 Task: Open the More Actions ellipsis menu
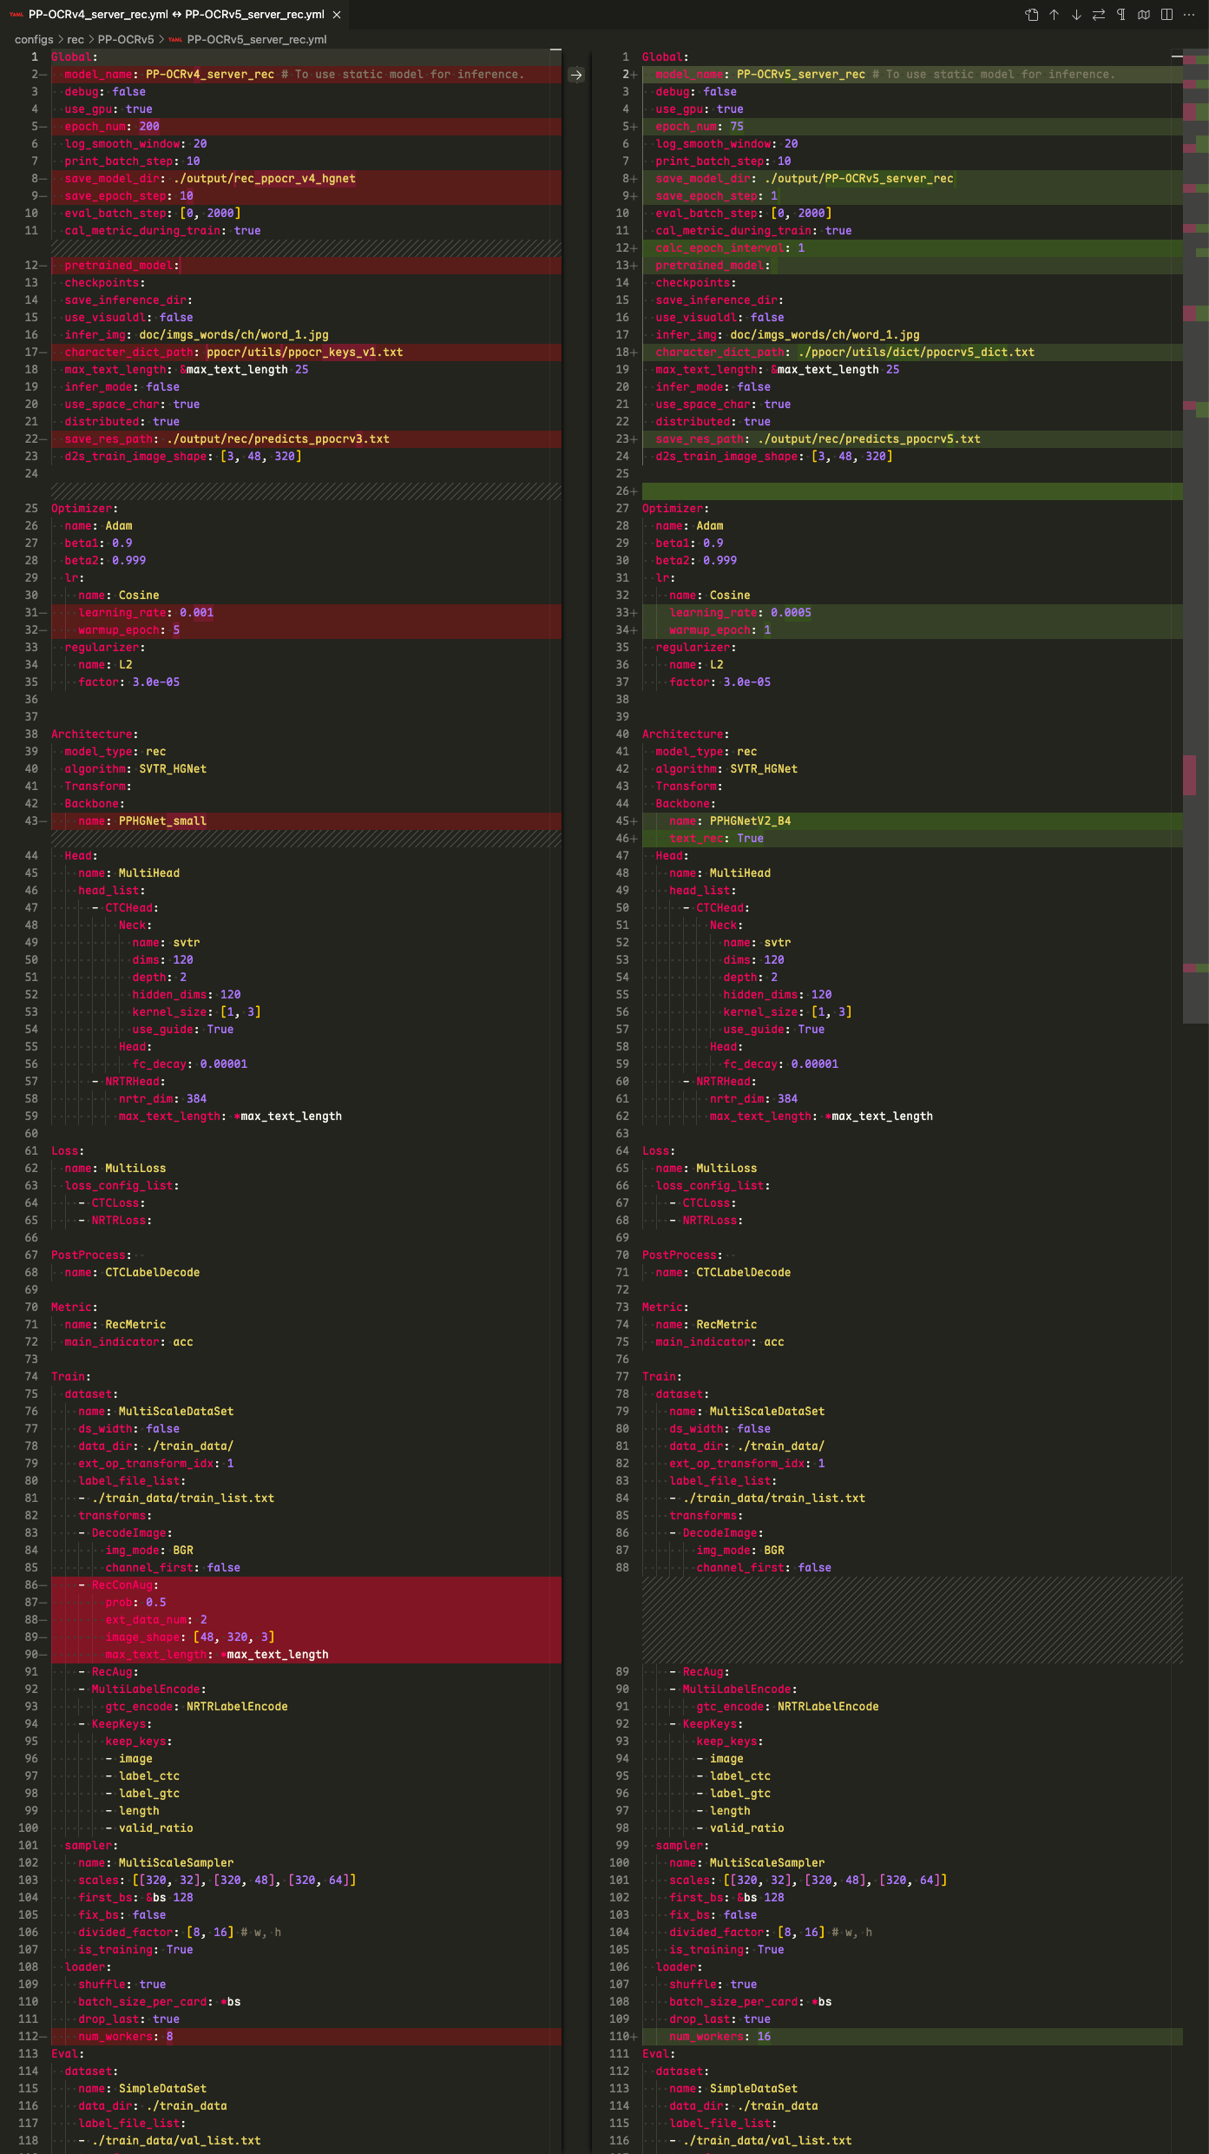(x=1189, y=15)
